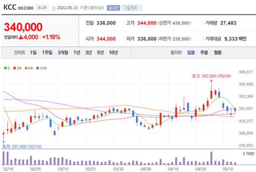Click the 02/16 date axis label
Viewport: 256px width, 172px height.
click(x=8, y=169)
